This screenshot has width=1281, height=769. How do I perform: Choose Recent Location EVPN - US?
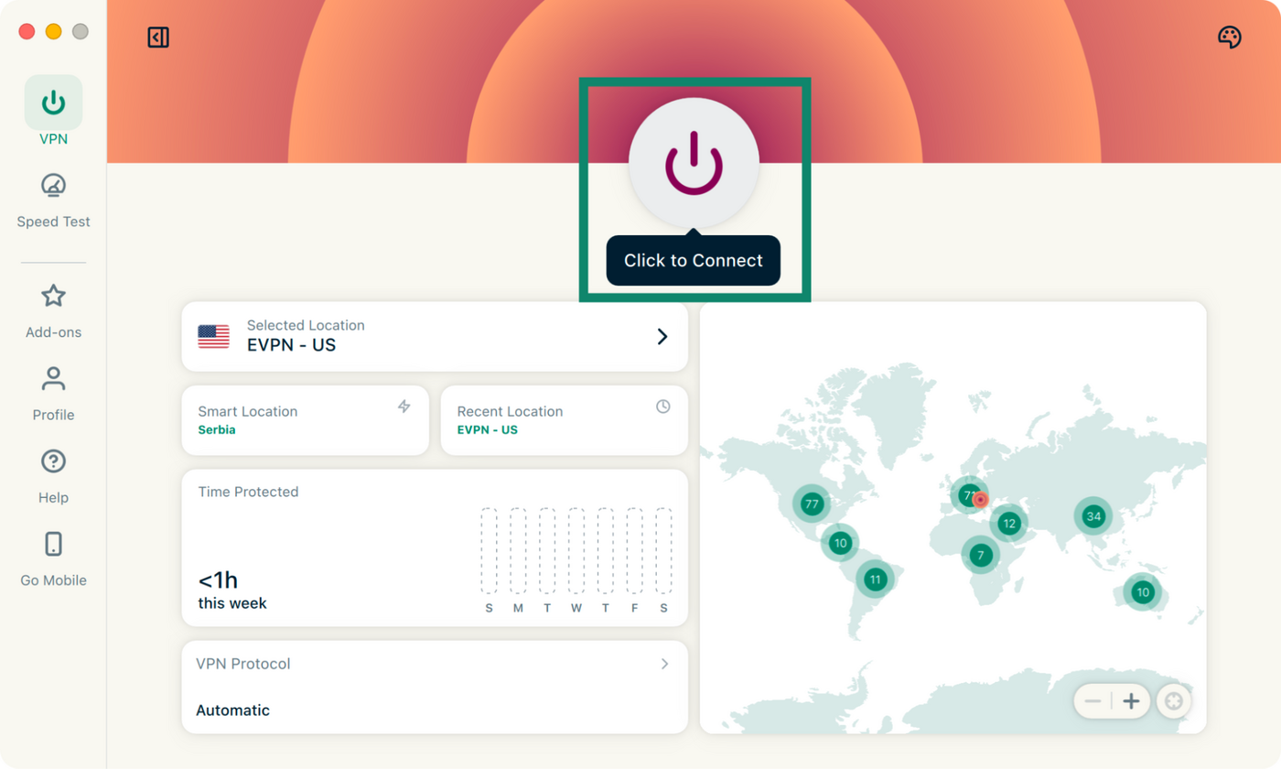click(565, 420)
